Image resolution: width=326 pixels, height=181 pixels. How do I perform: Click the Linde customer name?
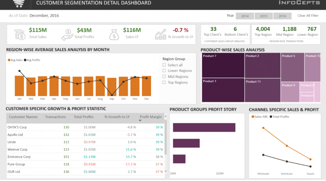click(x=12, y=142)
